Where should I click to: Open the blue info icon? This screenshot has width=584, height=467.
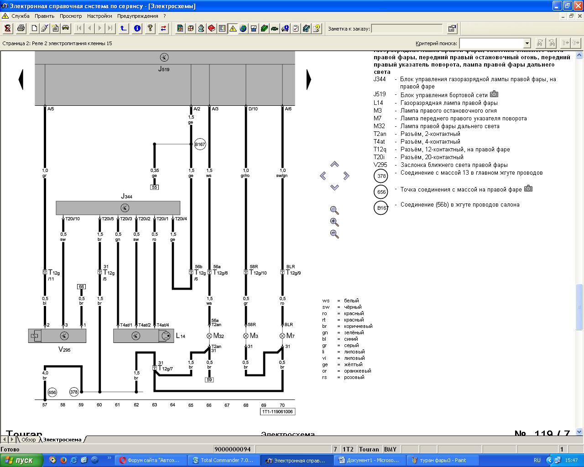(137, 28)
